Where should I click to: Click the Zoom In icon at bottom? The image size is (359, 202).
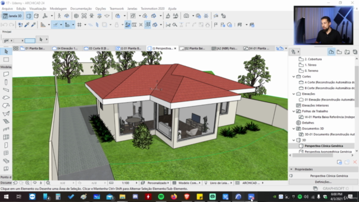[27, 183]
